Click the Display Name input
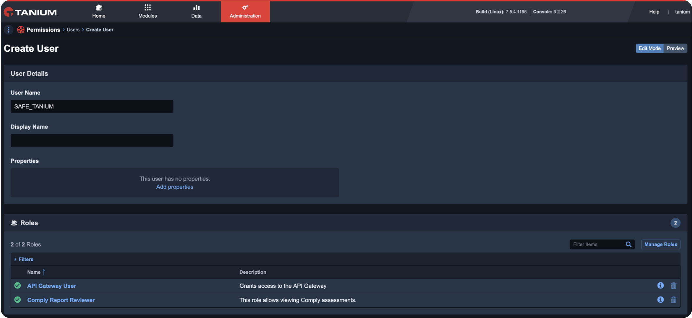This screenshot has height=318, width=692. 92,140
